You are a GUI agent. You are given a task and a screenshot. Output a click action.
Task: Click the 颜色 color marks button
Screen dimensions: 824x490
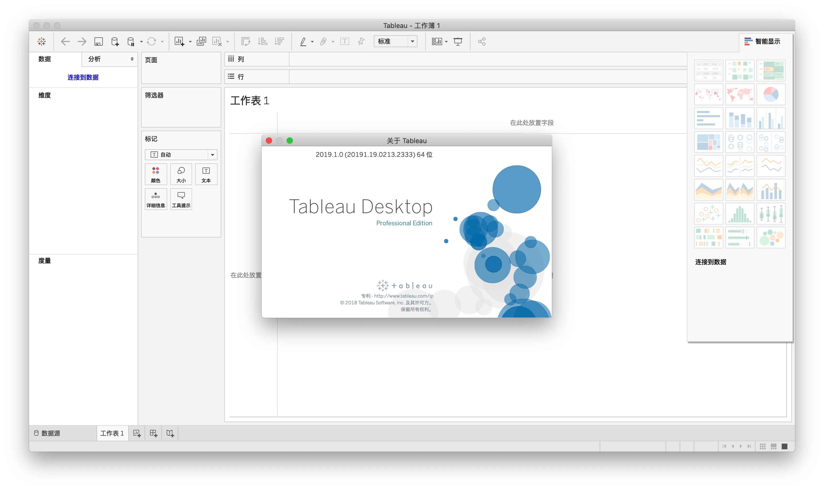tap(156, 174)
